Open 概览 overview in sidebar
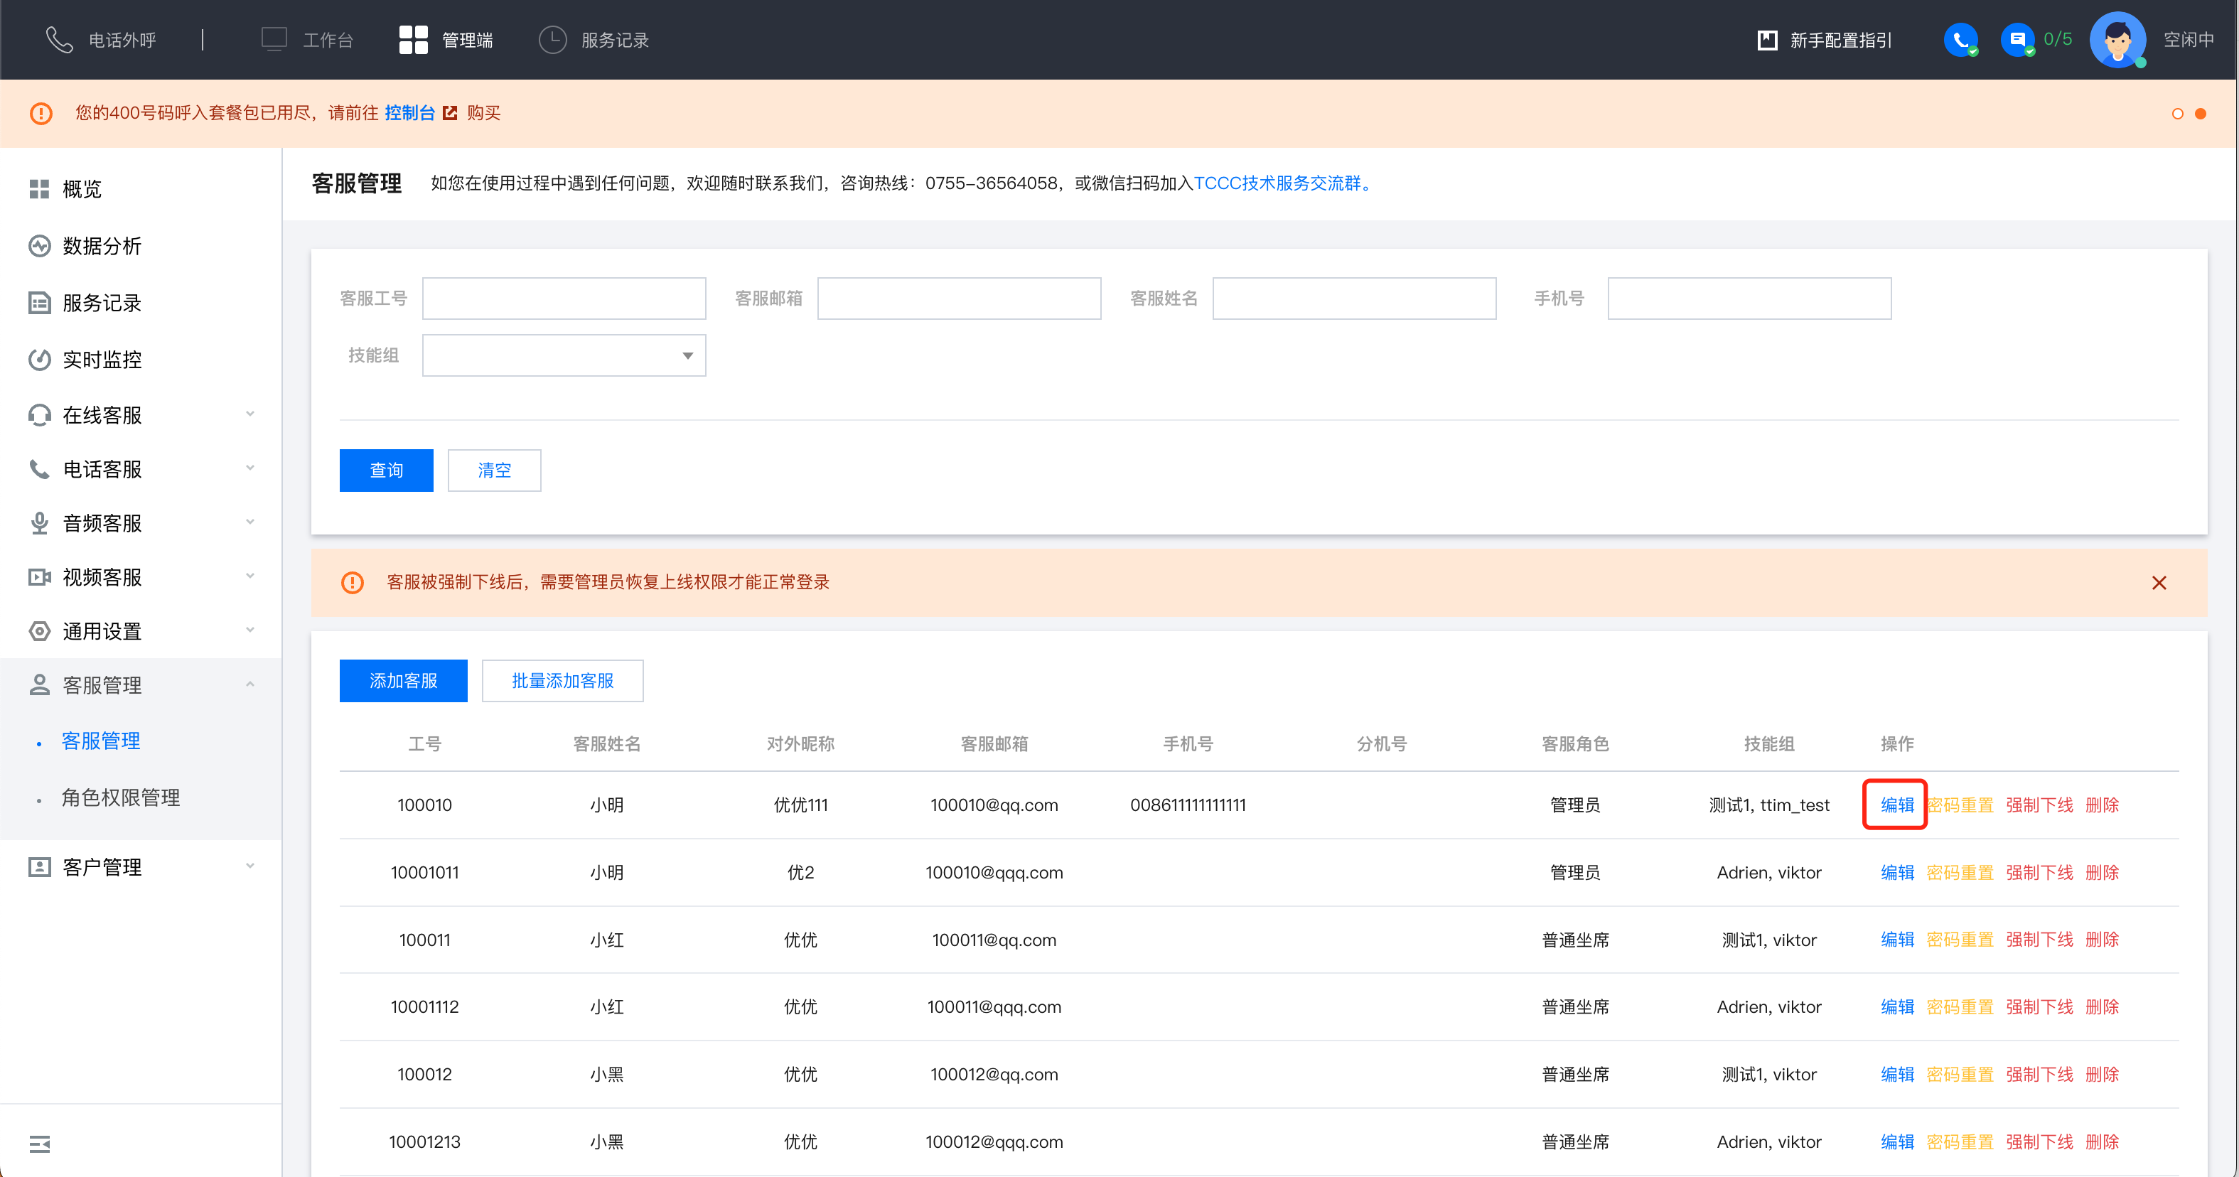The width and height of the screenshot is (2239, 1177). [82, 188]
